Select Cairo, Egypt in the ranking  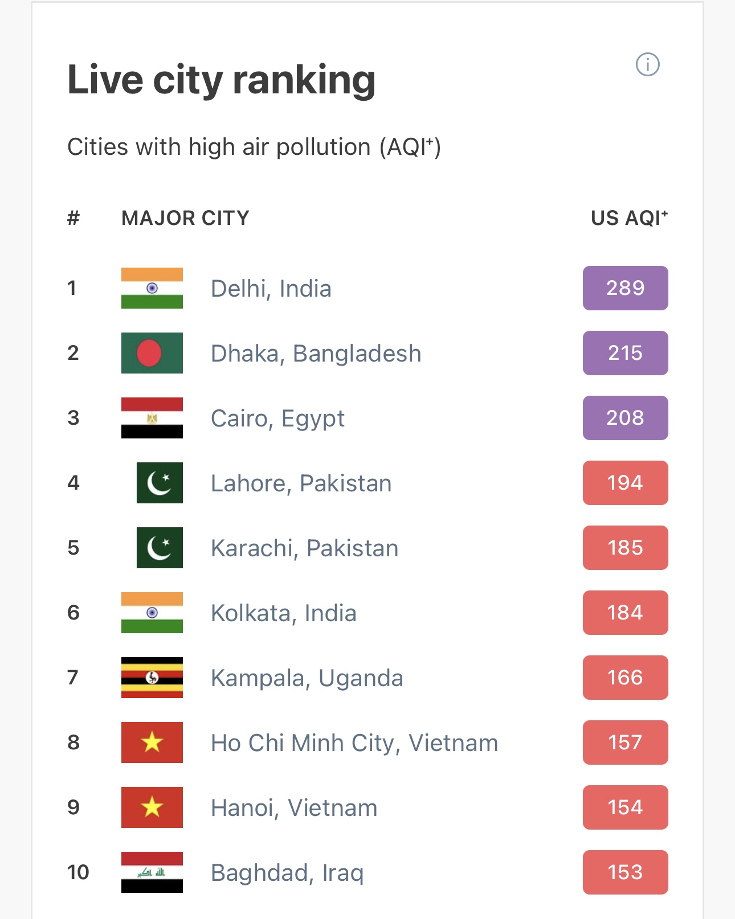[277, 419]
